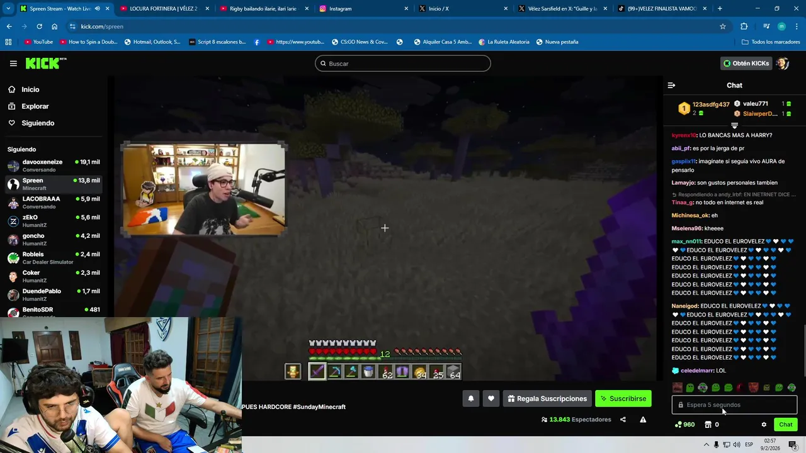Focus the Buscar search field
This screenshot has width=806, height=453.
(x=403, y=64)
